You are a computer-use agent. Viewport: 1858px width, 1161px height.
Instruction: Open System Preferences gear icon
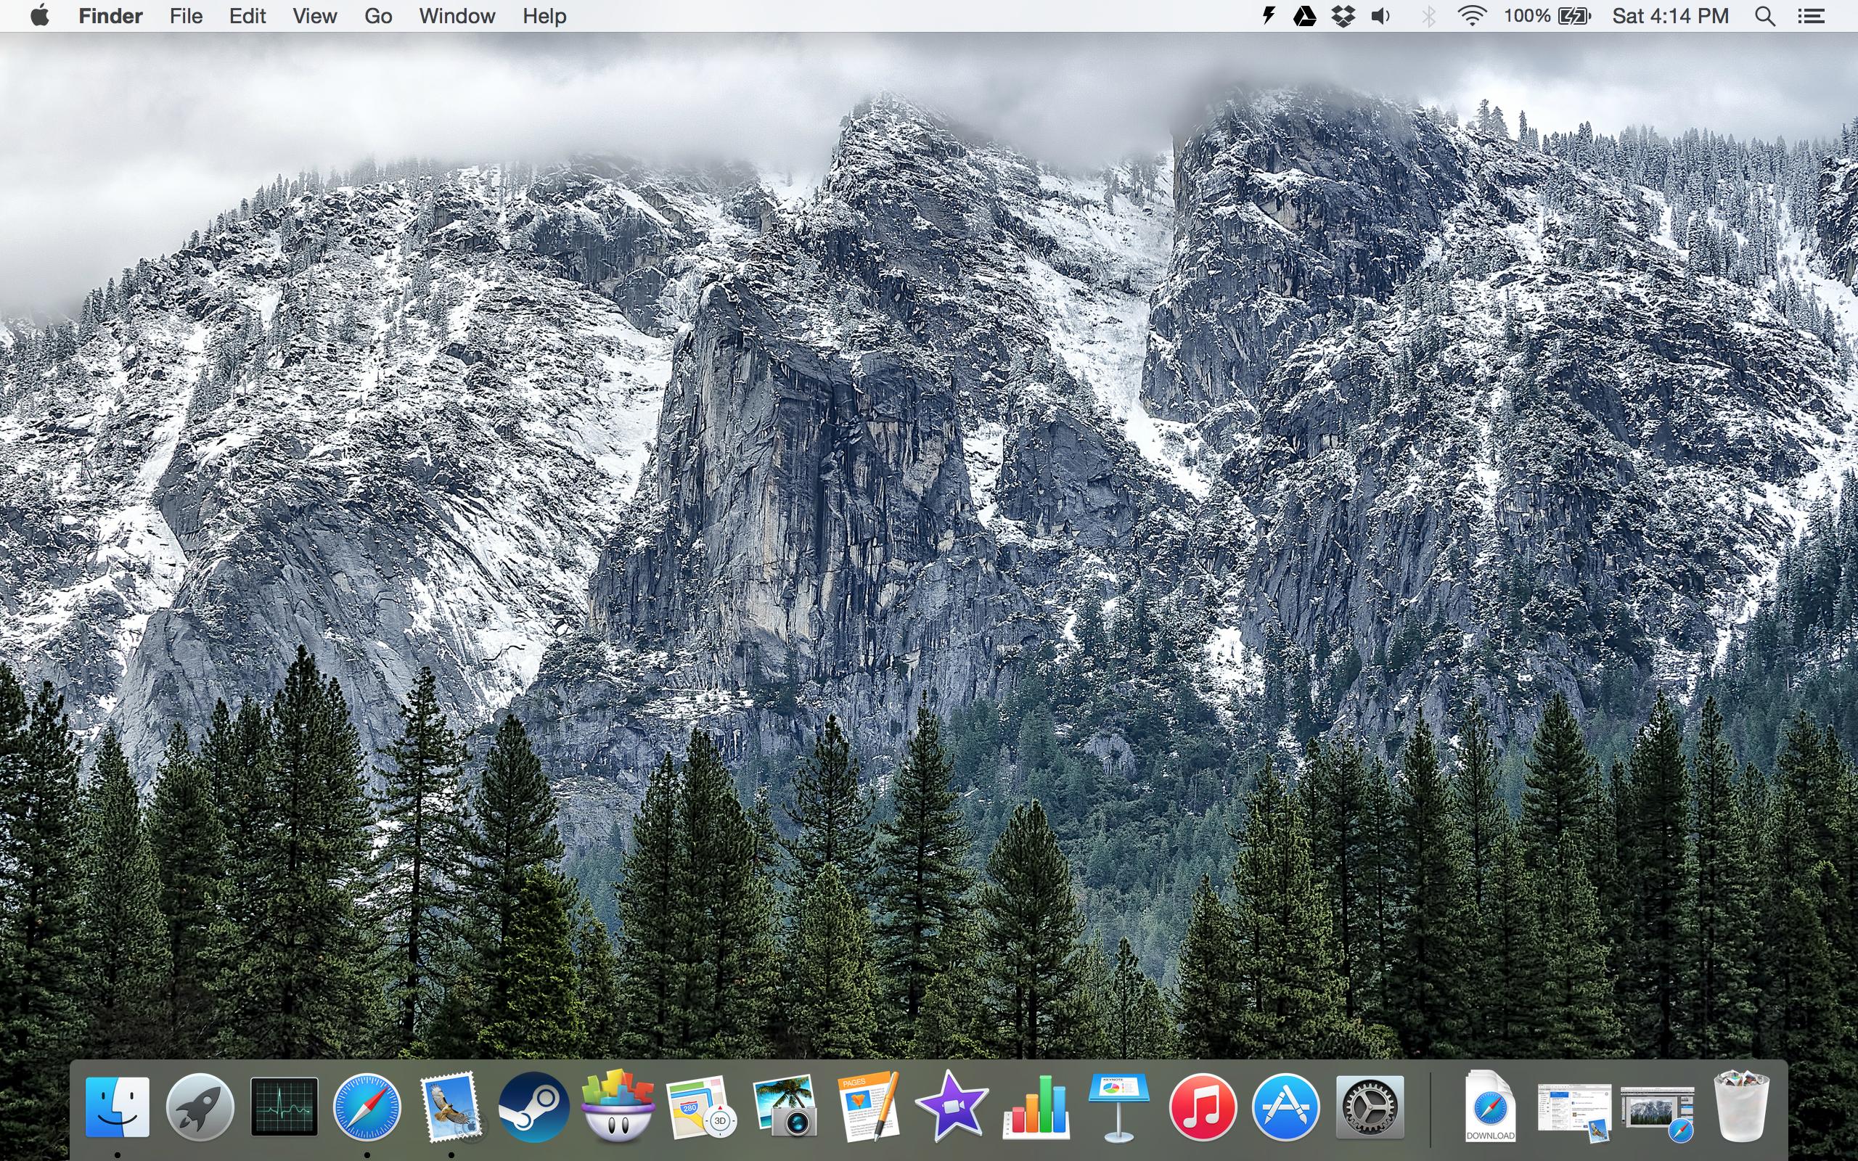pyautogui.click(x=1370, y=1107)
